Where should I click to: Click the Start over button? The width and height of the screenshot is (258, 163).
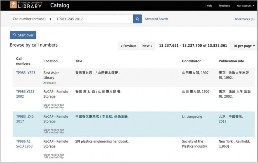[x=23, y=35]
